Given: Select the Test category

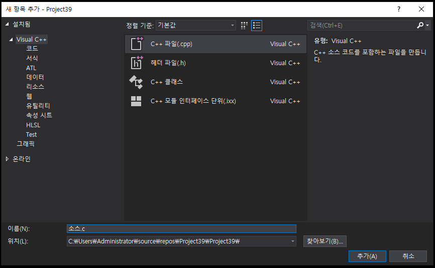Looking at the screenshot, I should (31, 134).
